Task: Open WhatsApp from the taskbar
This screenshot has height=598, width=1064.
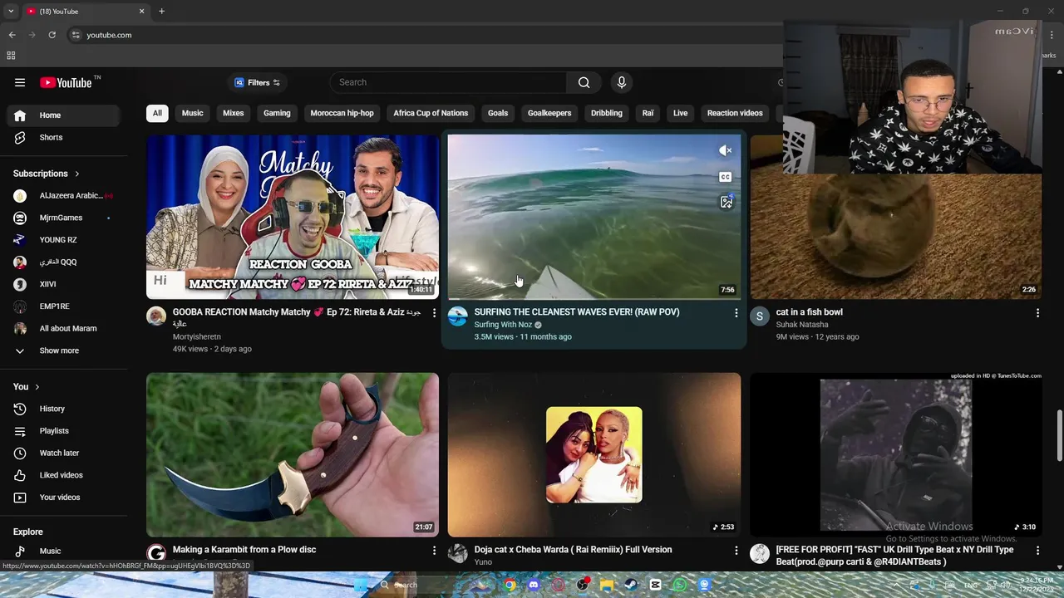Action: 680,585
